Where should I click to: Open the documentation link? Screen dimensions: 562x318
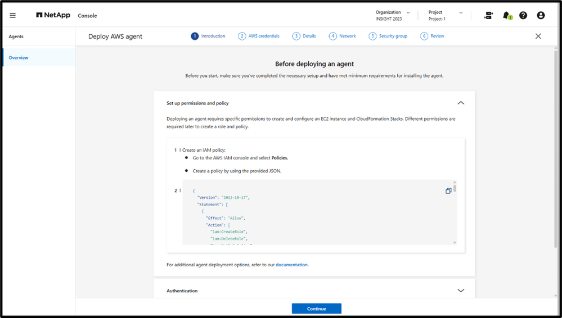[291, 265]
